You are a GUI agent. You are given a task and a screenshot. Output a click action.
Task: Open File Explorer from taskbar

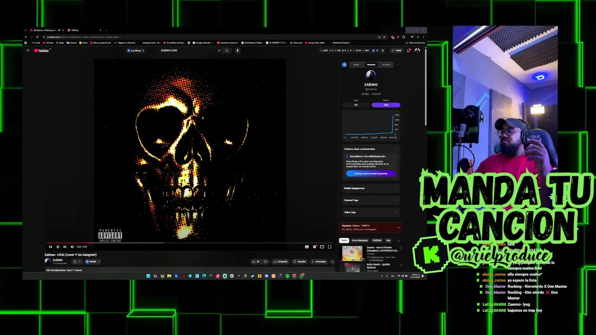coord(169,276)
